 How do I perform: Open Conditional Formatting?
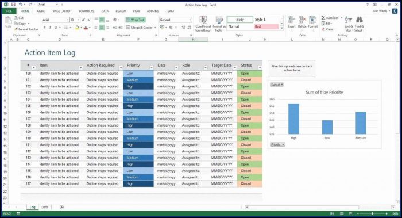tap(203, 24)
